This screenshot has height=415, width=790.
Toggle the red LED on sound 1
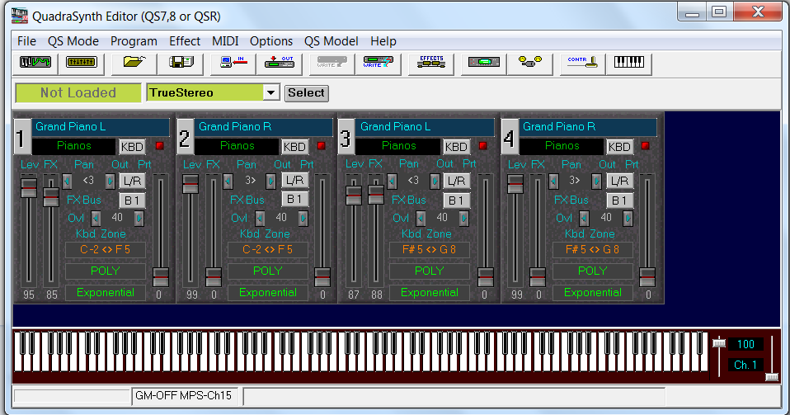(x=159, y=147)
